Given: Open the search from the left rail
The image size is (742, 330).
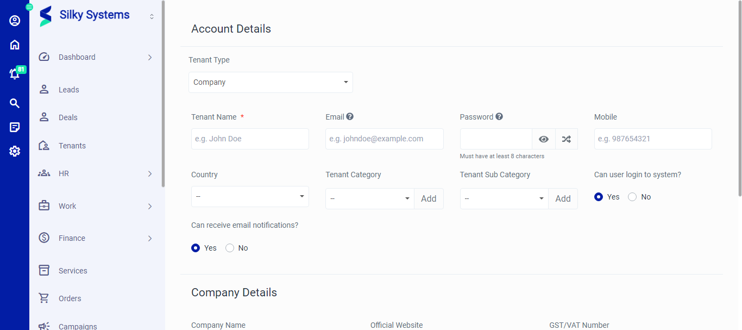Looking at the screenshot, I should pyautogui.click(x=15, y=103).
